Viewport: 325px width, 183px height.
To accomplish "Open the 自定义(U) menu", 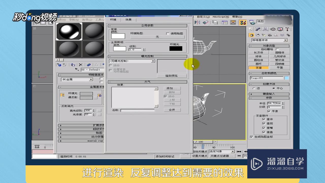I will (203, 17).
